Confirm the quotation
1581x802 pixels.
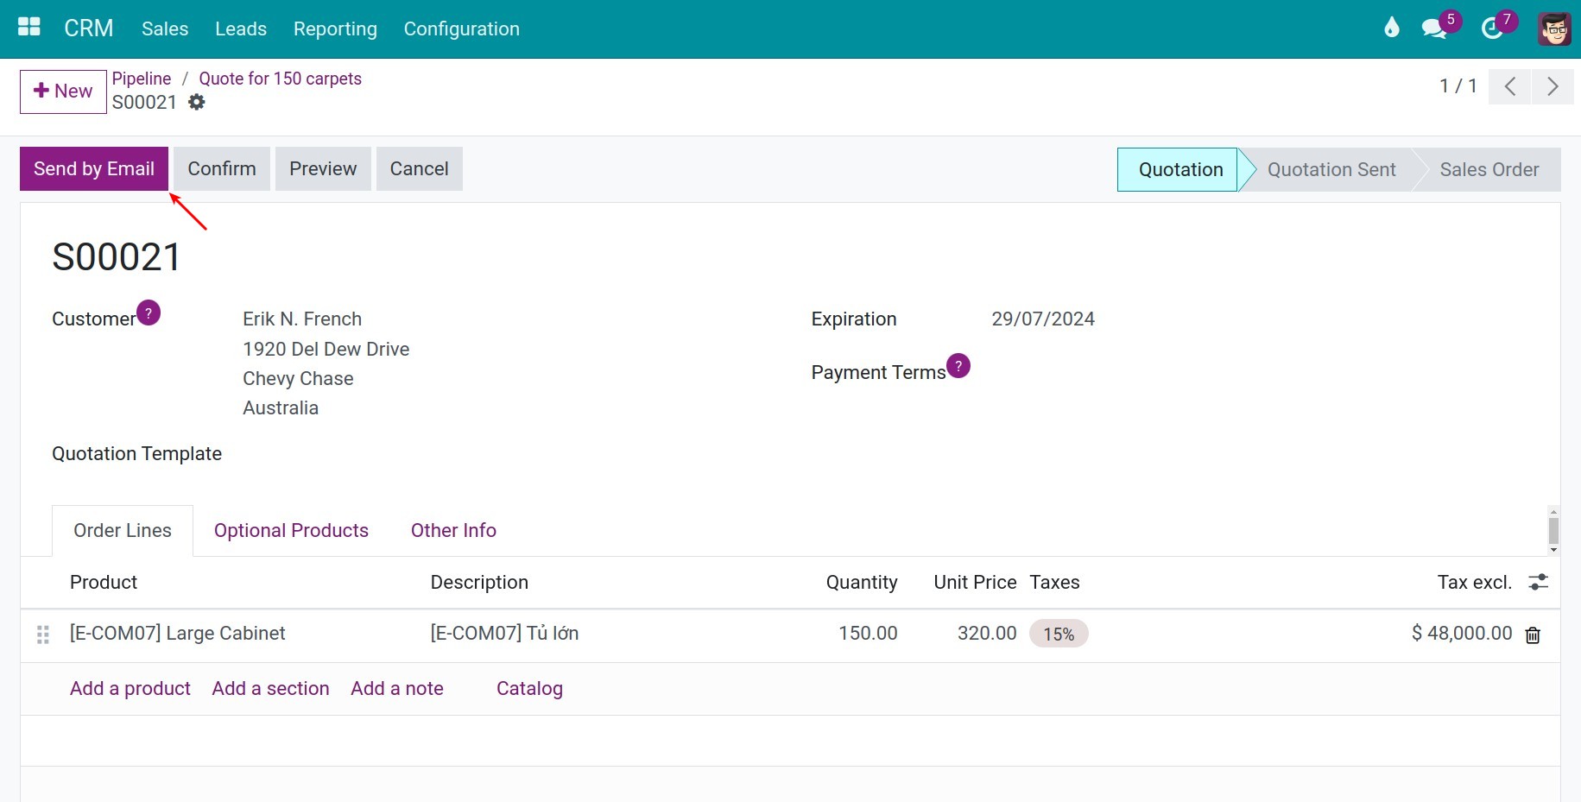click(222, 168)
